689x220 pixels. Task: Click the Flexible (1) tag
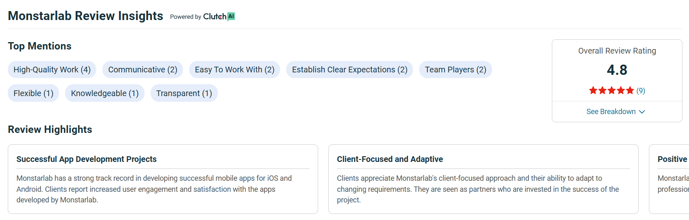click(34, 93)
